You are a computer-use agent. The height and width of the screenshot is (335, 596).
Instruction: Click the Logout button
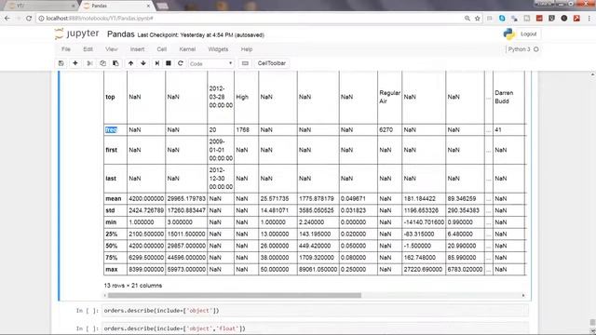click(528, 34)
